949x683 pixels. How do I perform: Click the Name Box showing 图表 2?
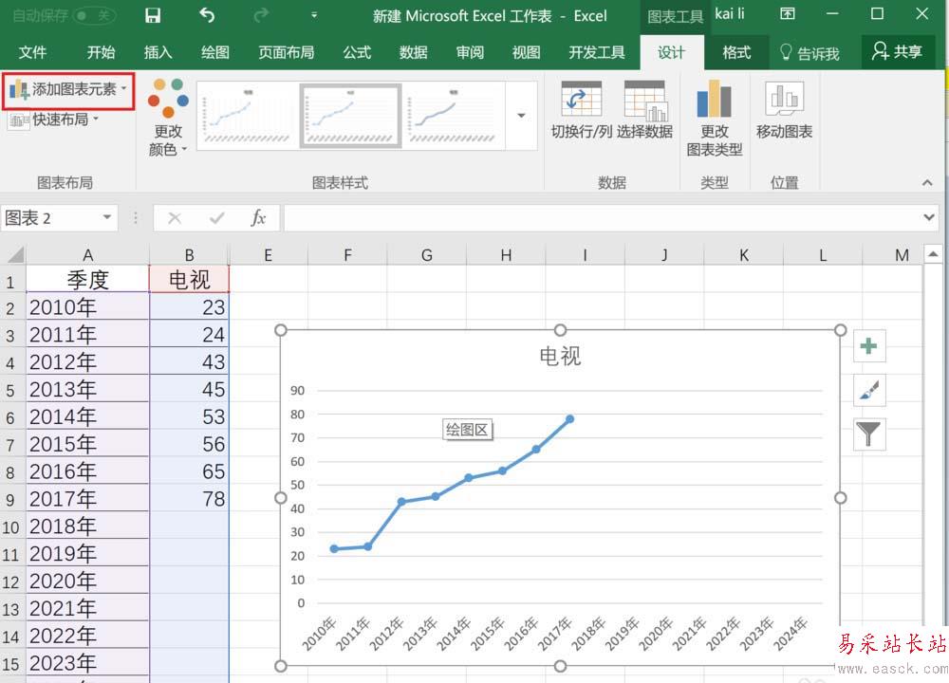(50, 218)
